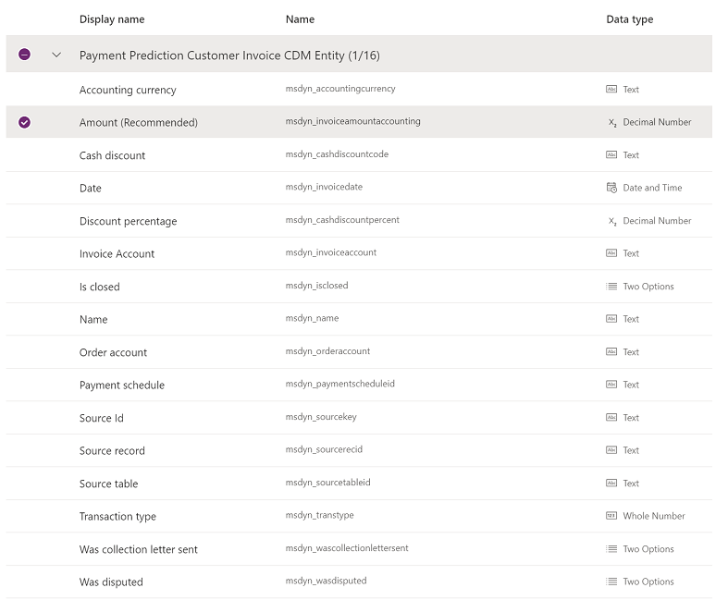The height and width of the screenshot is (600, 728).
Task: Click the Two Options icon for Is closed
Action: [611, 287]
